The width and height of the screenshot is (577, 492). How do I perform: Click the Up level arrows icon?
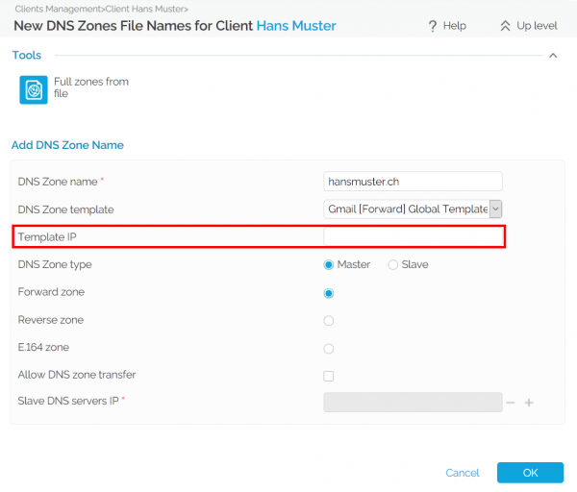tap(505, 26)
